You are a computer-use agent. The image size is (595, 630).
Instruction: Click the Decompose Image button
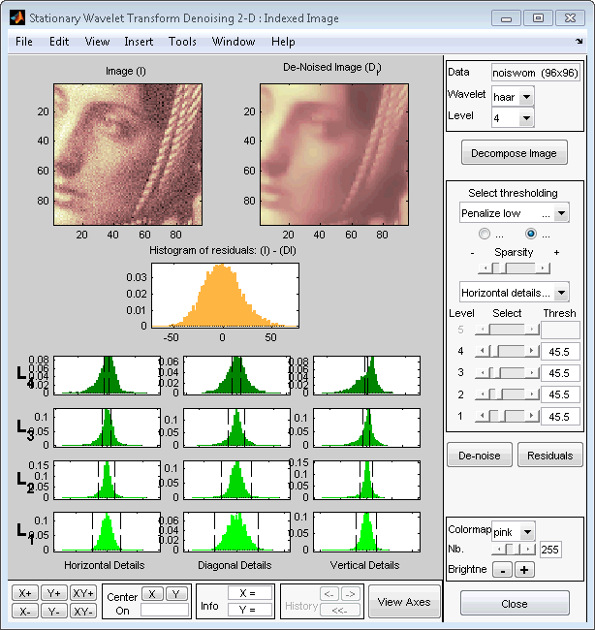pyautogui.click(x=514, y=153)
